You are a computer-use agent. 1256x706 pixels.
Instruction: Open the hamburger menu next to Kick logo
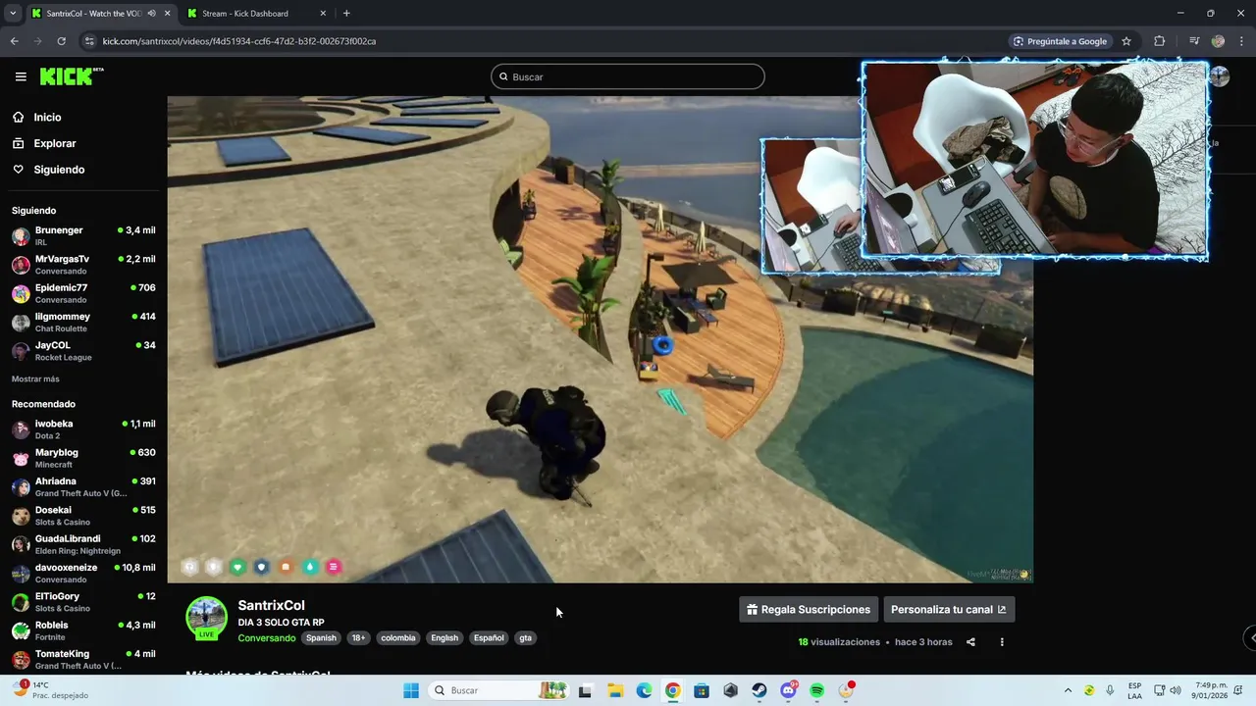[21, 76]
